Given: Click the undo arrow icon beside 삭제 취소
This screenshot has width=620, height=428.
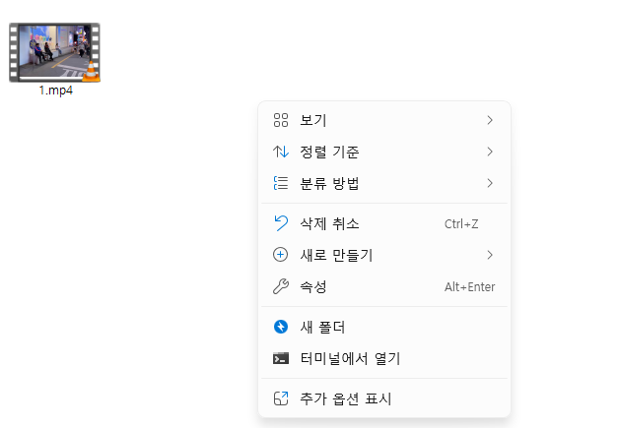Looking at the screenshot, I should pos(281,223).
